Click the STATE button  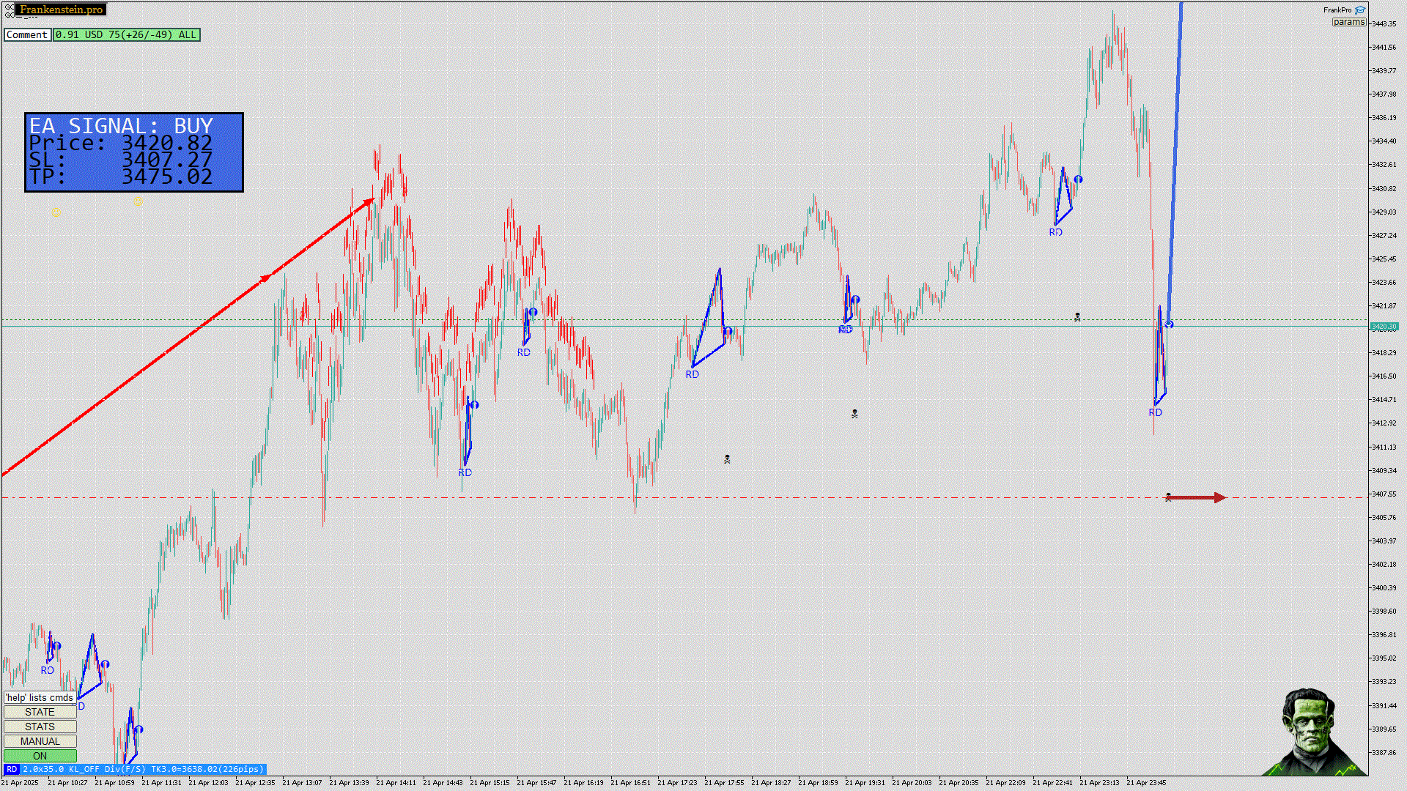click(40, 712)
